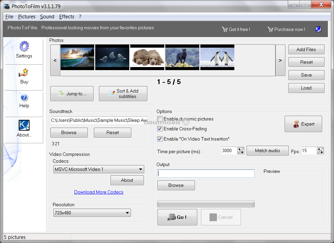This screenshot has width=334, height=243.
Task: Click the output progress bar
Action: [206, 204]
